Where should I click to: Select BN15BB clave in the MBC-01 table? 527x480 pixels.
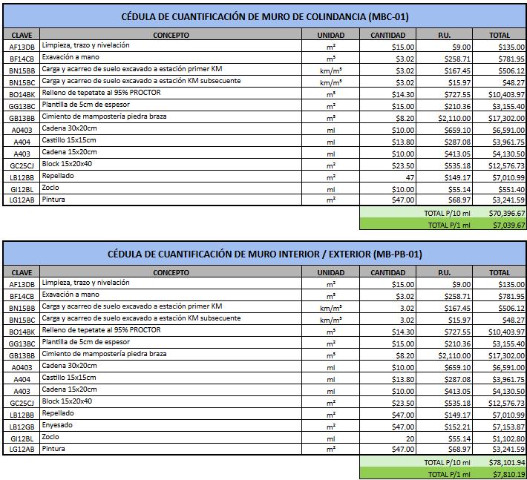click(22, 71)
